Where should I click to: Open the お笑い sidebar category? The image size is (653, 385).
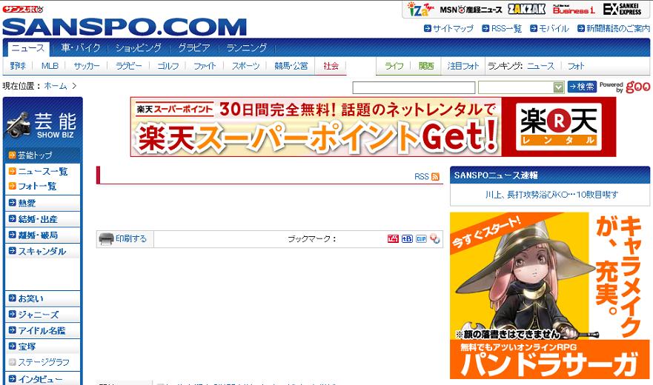[x=31, y=298]
